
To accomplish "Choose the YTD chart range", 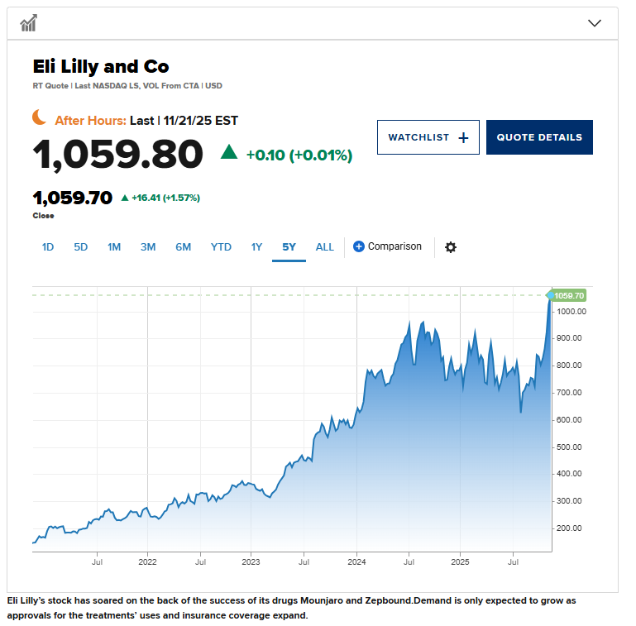I will coord(221,247).
